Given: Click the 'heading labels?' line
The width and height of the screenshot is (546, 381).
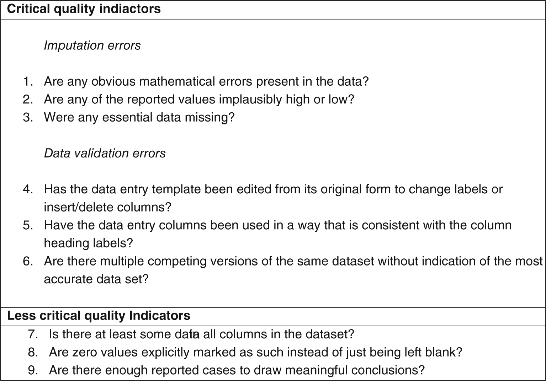Looking at the screenshot, I should (x=88, y=243).
